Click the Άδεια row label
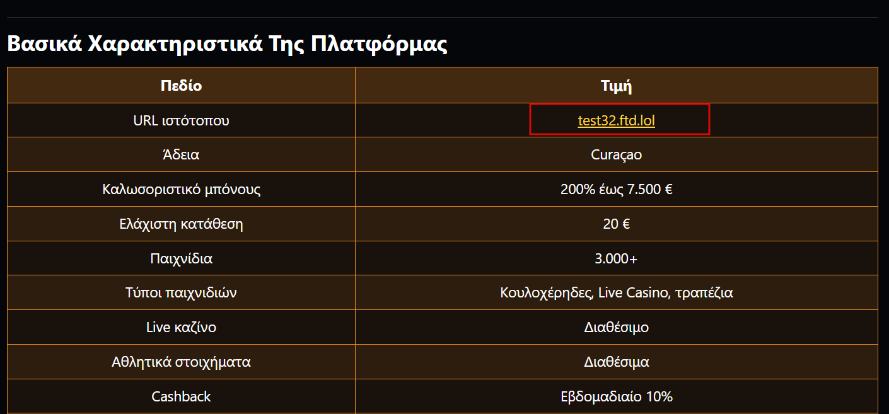Viewport: 889px width, 414px height. (x=181, y=154)
